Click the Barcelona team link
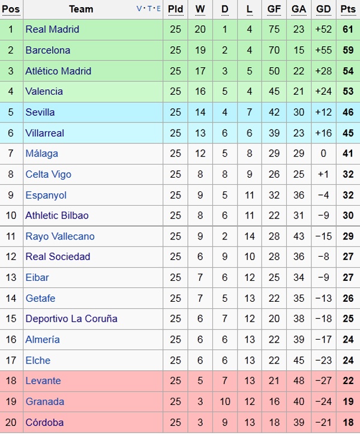Viewport: 360px width, 435px height. click(x=47, y=50)
